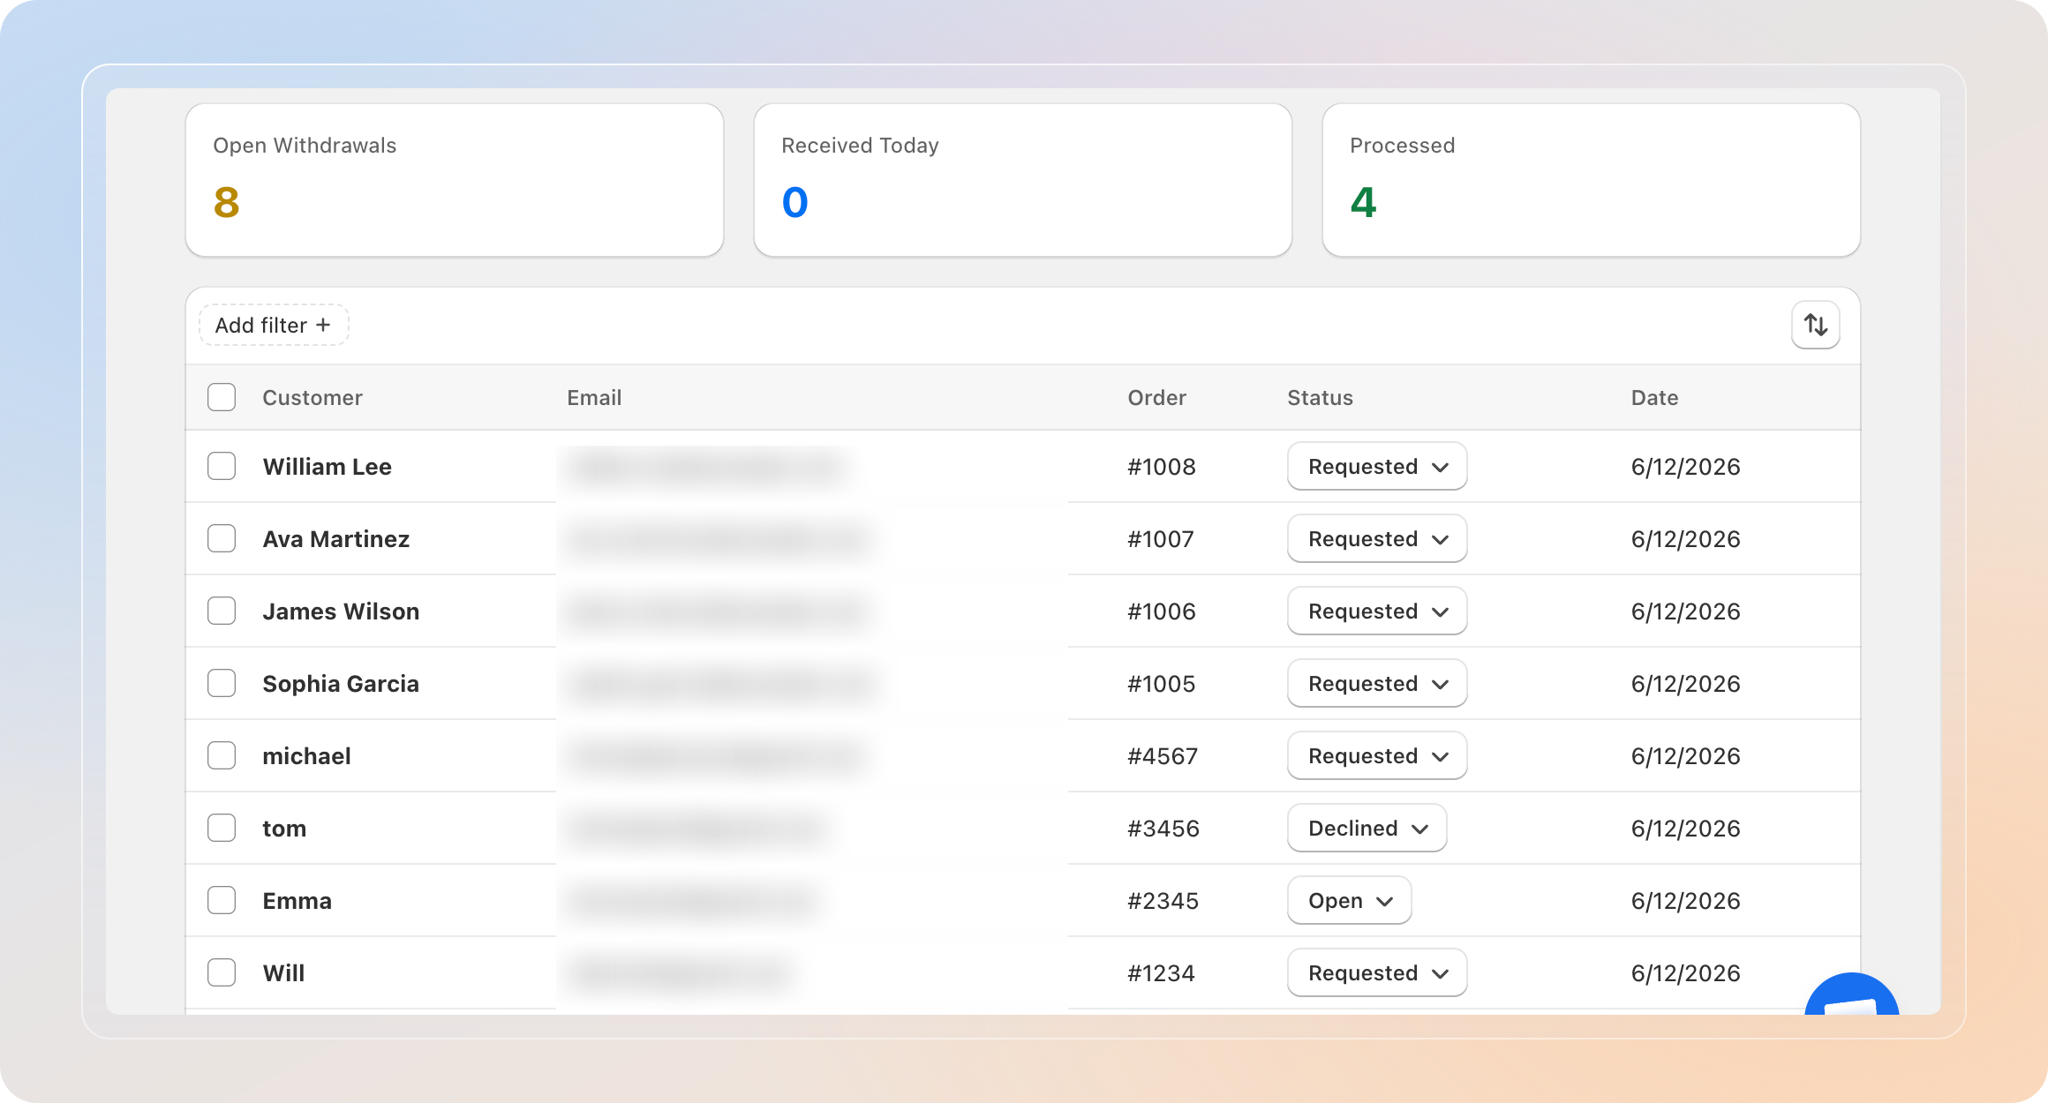2048x1103 pixels.
Task: Click customer name Will
Action: coord(283,973)
